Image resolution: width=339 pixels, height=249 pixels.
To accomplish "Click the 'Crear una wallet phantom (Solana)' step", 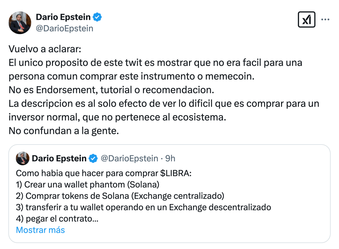I will [88, 185].
